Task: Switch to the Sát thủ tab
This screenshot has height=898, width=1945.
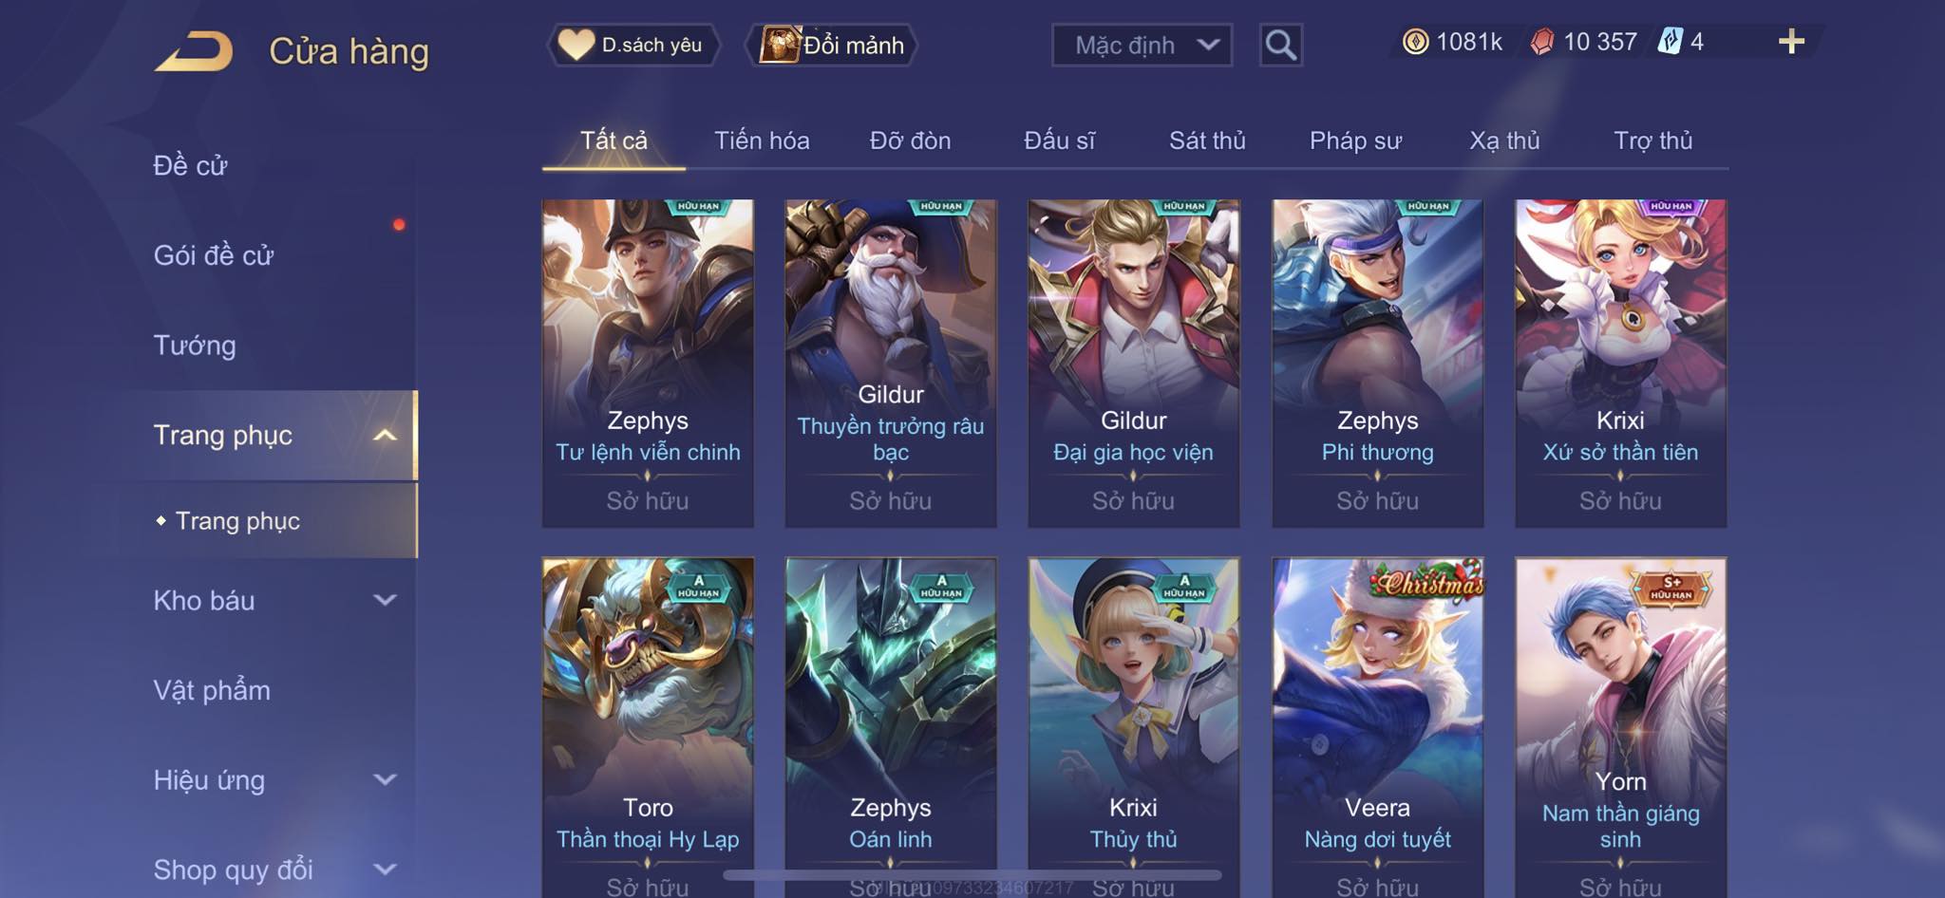Action: coord(1207,140)
